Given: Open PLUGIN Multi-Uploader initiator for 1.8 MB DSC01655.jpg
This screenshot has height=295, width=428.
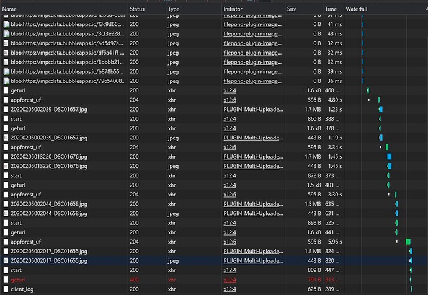Looking at the screenshot, I should click(253, 251).
